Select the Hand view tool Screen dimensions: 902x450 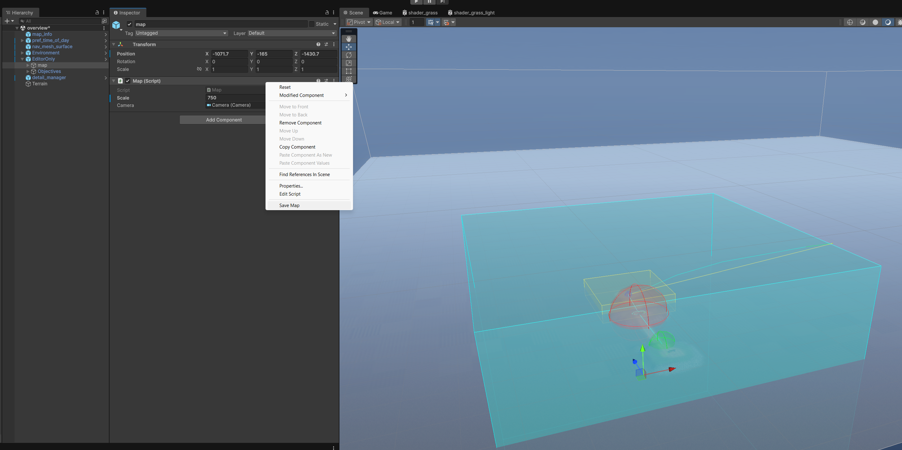(x=349, y=39)
